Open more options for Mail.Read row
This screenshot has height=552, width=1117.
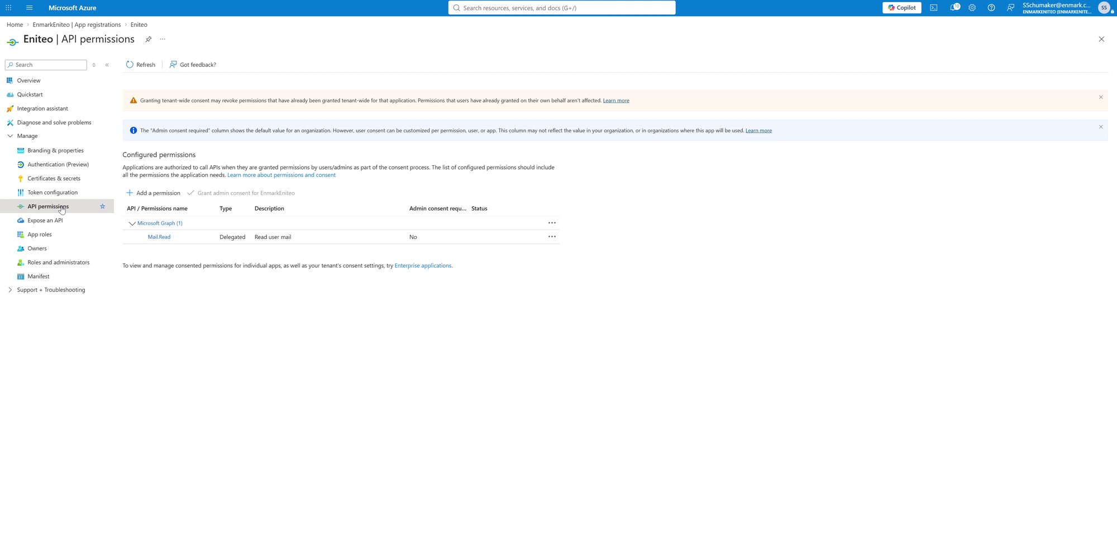coord(552,237)
